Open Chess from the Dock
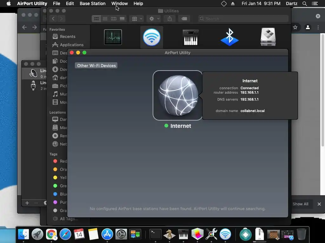This screenshot has height=243, width=325. point(169,234)
